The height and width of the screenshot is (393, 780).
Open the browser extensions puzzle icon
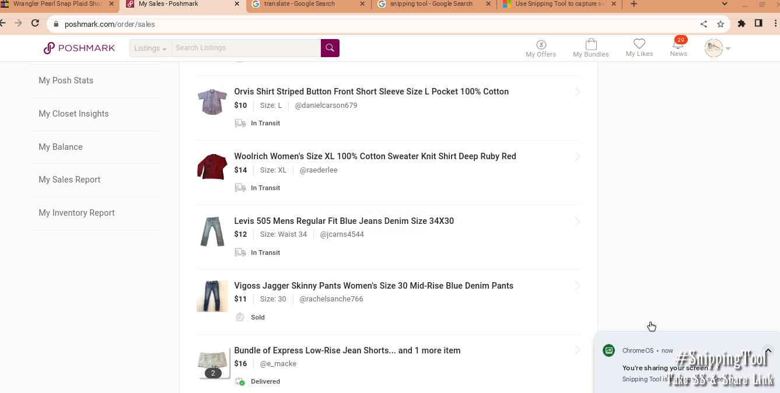click(741, 23)
